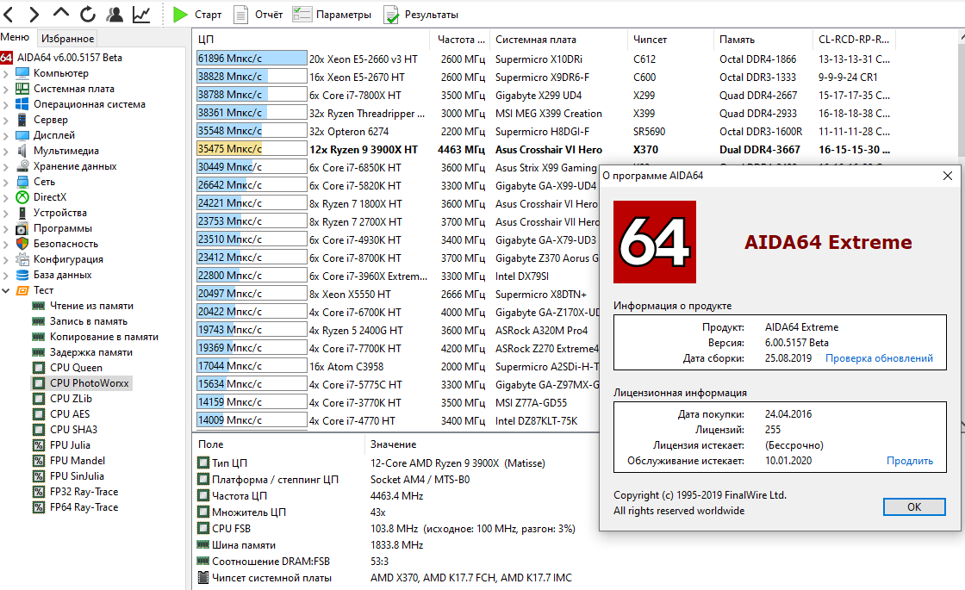Click the Системная плата icon

[22, 88]
